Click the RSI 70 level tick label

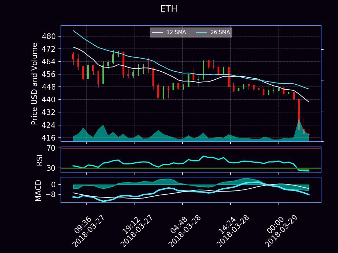click(x=51, y=148)
